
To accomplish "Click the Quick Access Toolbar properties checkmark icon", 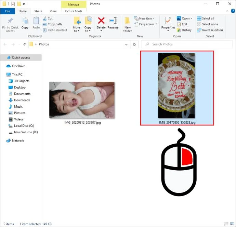I will pos(13,4).
